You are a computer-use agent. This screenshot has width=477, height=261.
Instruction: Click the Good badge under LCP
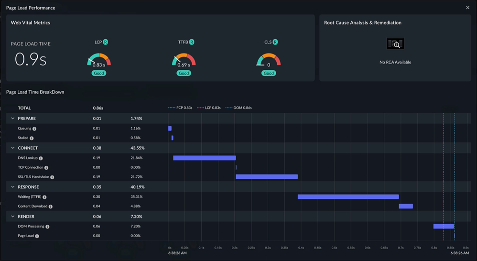click(99, 73)
